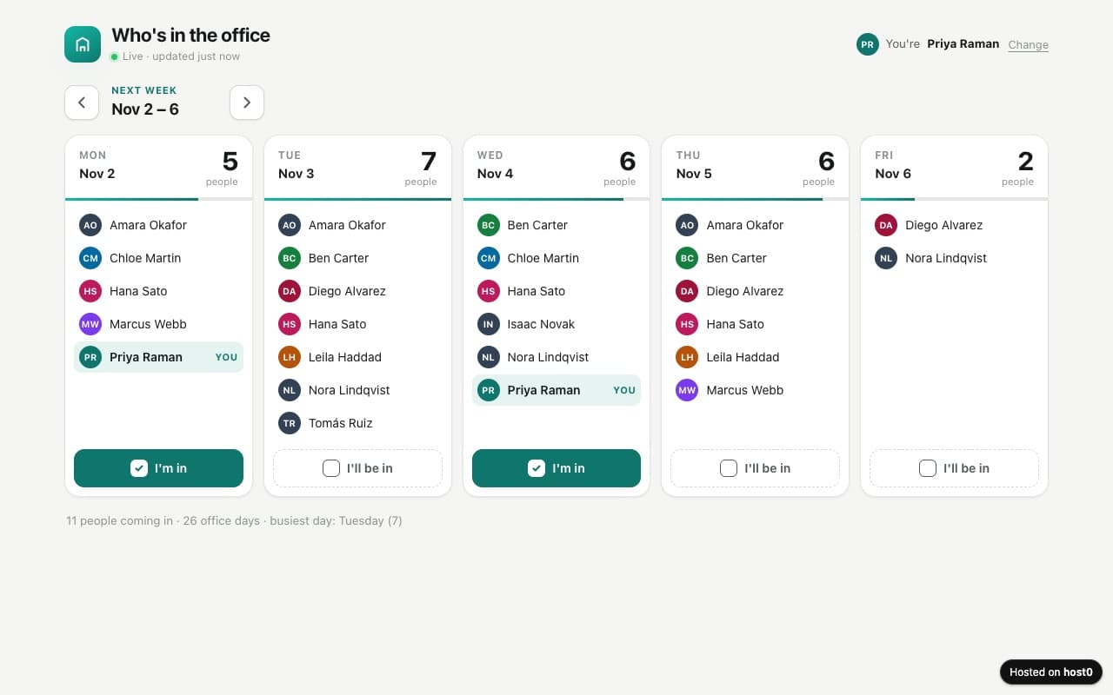1113x695 pixels.
Task: Go to previous week with left arrow
Action: click(82, 103)
